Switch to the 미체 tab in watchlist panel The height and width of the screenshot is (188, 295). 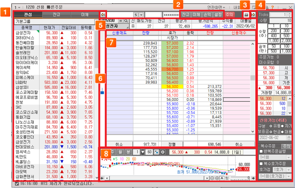tap(85, 15)
